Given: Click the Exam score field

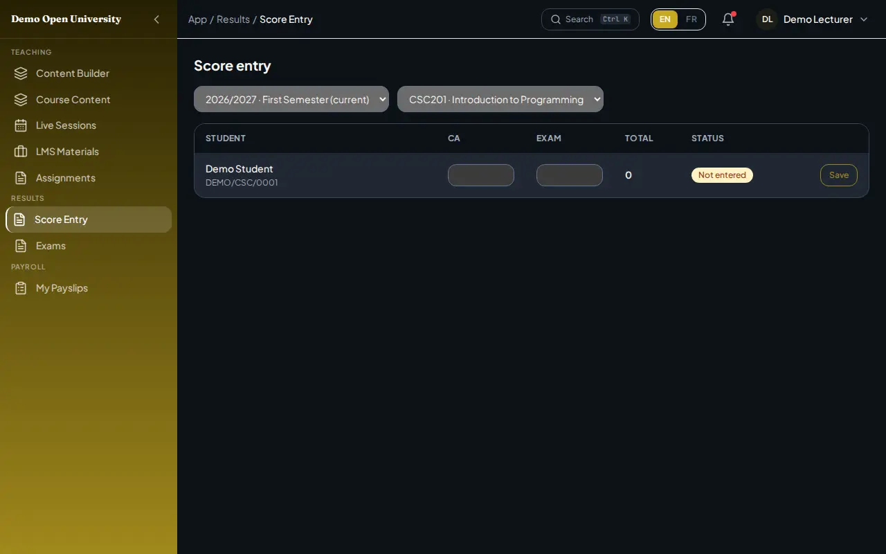Looking at the screenshot, I should [x=570, y=175].
